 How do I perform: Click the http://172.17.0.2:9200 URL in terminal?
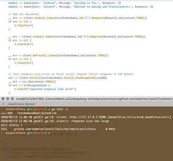click(88, 117)
